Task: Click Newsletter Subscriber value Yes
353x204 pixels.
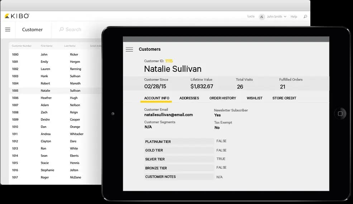Action: (218, 115)
